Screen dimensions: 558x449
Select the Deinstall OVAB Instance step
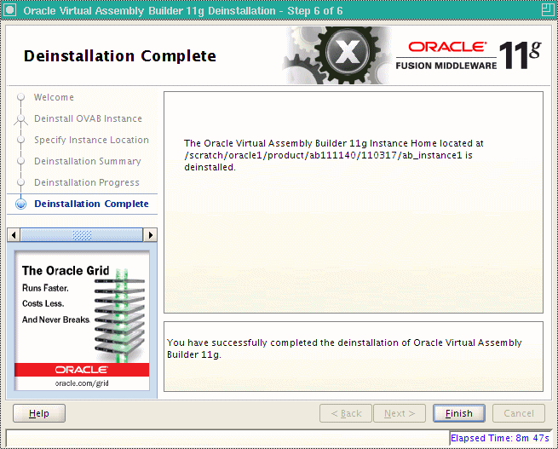88,118
